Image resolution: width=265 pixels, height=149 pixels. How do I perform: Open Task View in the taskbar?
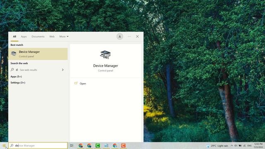coord(72,145)
